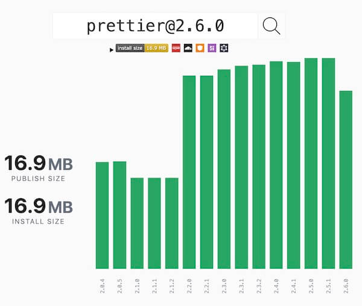Click the bar for version 2.3.0
This screenshot has height=306, width=362.
[224, 169]
